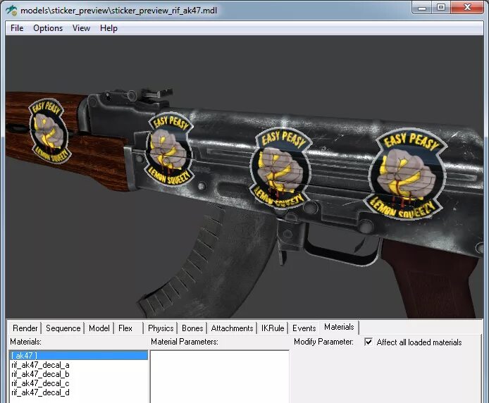This screenshot has width=489, height=403.
Task: Click the model viewer app icon in title bar
Action: pyautogui.click(x=11, y=11)
